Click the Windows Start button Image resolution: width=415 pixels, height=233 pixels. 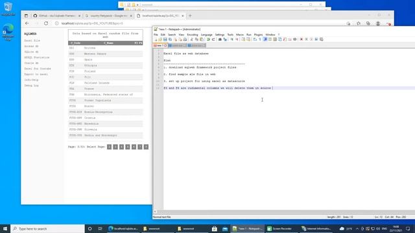pos(5,228)
